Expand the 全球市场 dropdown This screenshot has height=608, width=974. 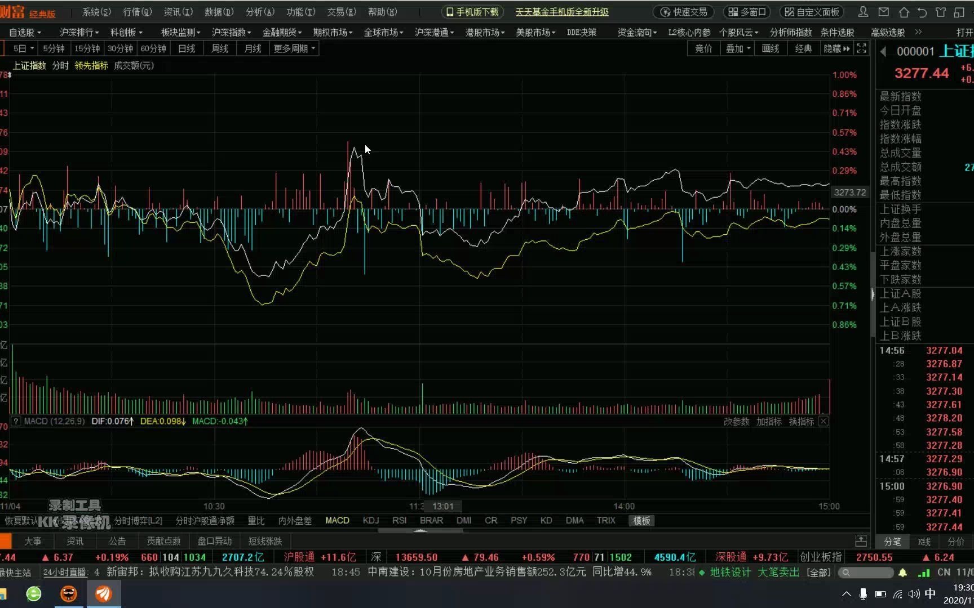click(383, 33)
